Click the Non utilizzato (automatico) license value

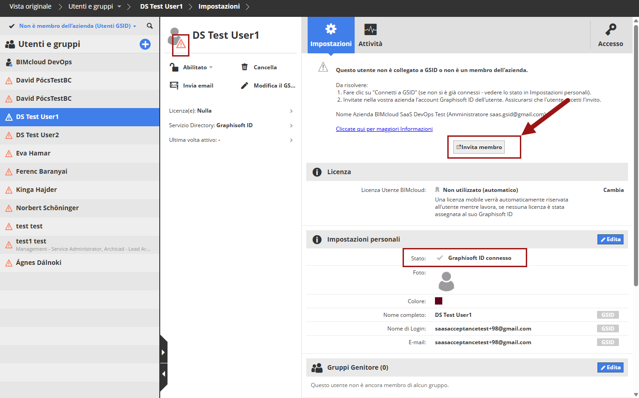[481, 190]
